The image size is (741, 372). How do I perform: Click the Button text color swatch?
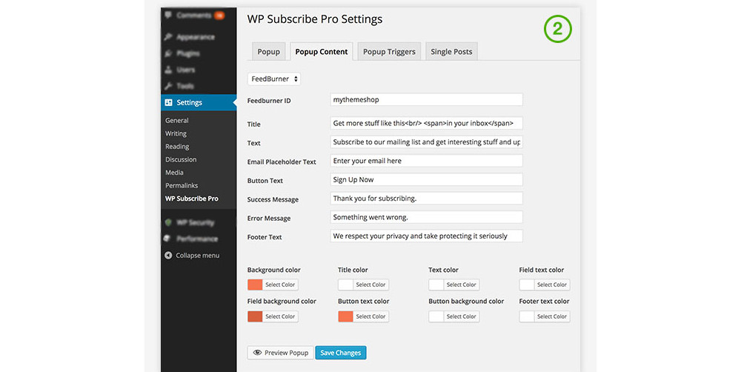345,316
